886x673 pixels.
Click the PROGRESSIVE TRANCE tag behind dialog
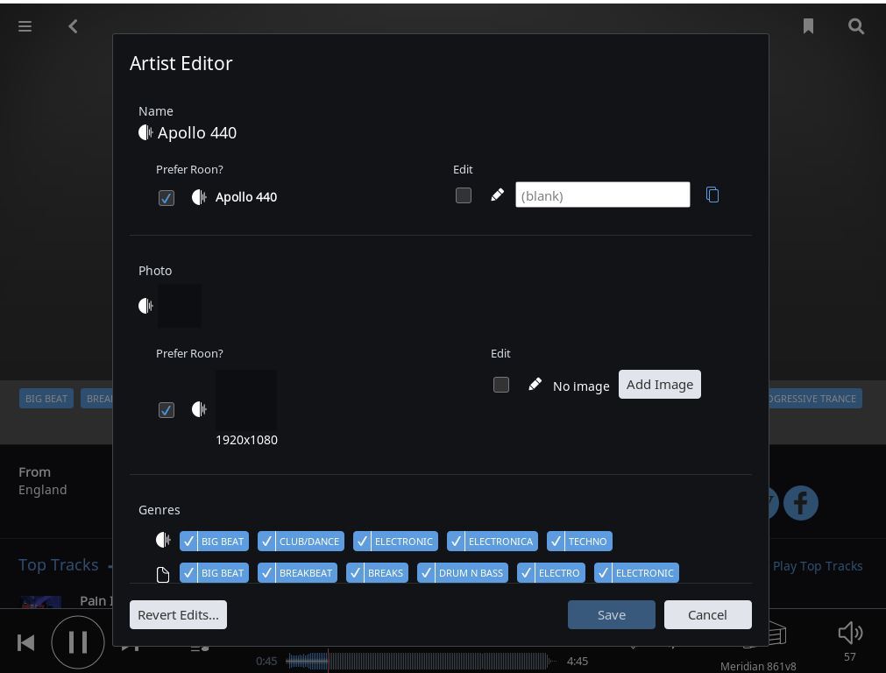(x=815, y=399)
